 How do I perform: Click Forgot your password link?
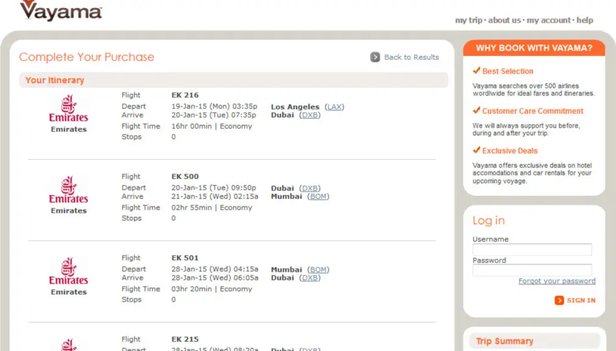(x=557, y=281)
